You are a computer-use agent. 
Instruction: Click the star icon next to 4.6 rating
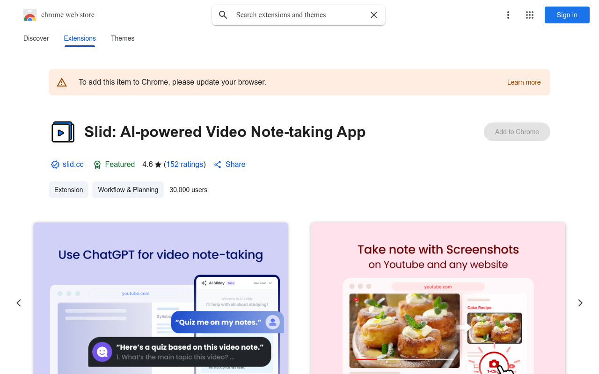158,165
